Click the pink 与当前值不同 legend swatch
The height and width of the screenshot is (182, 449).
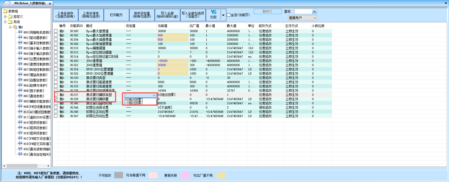click(153, 175)
